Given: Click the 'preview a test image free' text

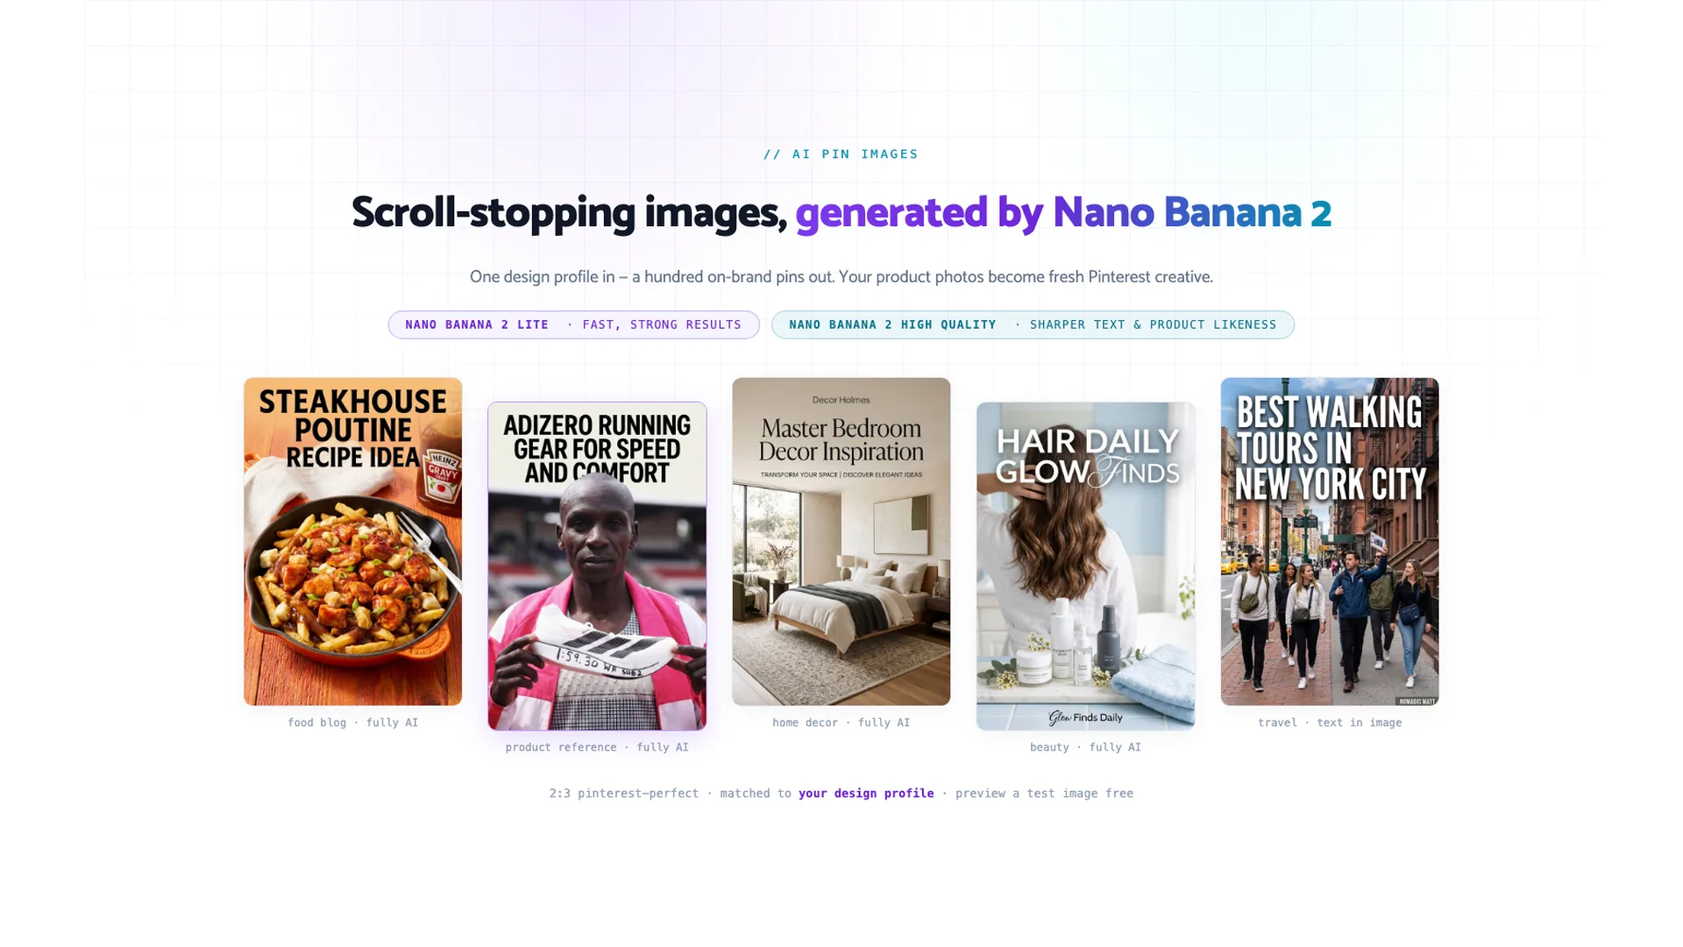Looking at the screenshot, I should (x=1044, y=794).
